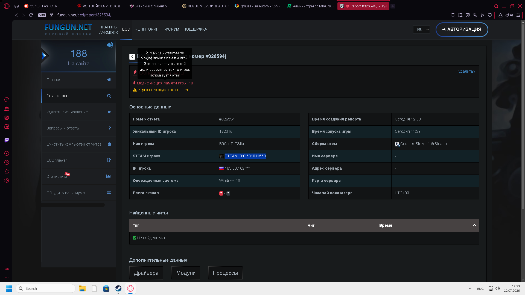Collapse the Найденные читы table chevron

pos(474,225)
